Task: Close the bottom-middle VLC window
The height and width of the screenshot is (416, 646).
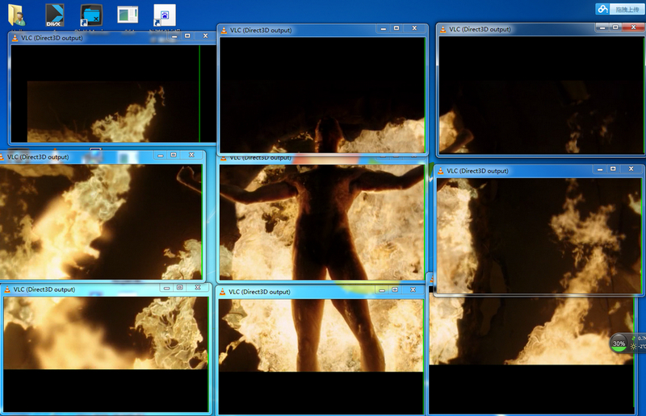Action: coord(413,289)
